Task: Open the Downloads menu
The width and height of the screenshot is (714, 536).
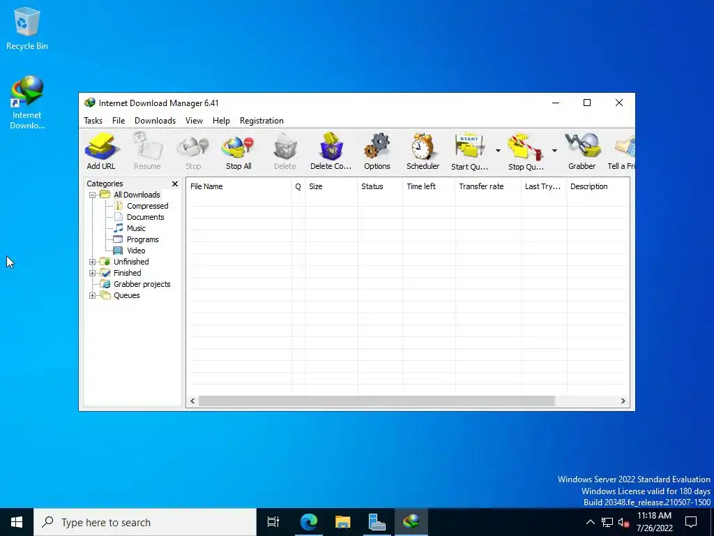Action: (x=155, y=121)
